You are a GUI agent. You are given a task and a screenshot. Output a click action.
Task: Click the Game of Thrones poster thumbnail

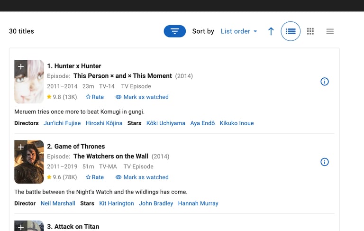pyautogui.click(x=29, y=166)
